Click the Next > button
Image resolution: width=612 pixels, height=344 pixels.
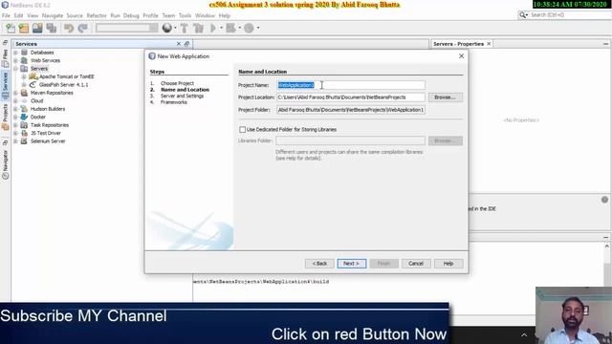pyautogui.click(x=352, y=264)
